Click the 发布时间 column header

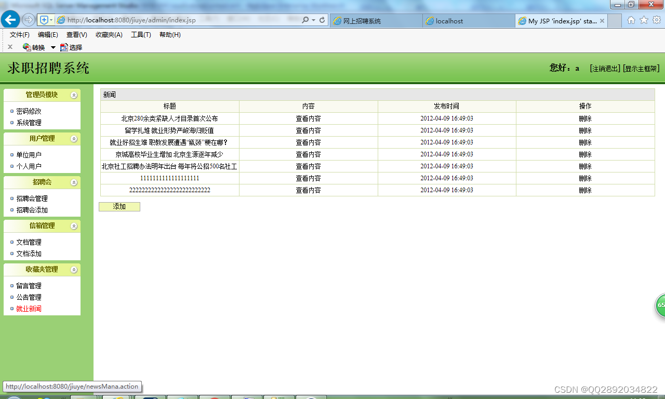click(x=447, y=106)
